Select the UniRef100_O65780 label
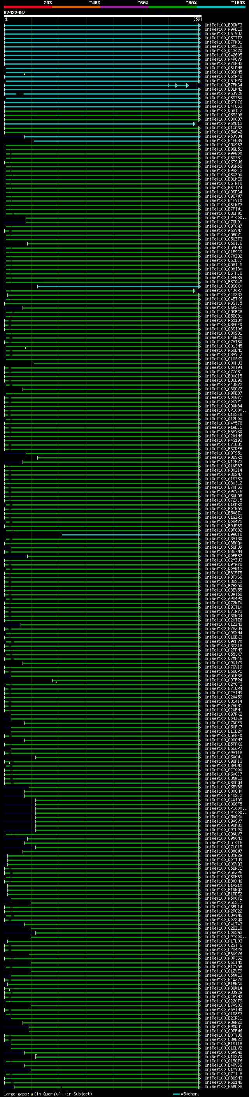This screenshot has width=249, height=1097. (223, 98)
